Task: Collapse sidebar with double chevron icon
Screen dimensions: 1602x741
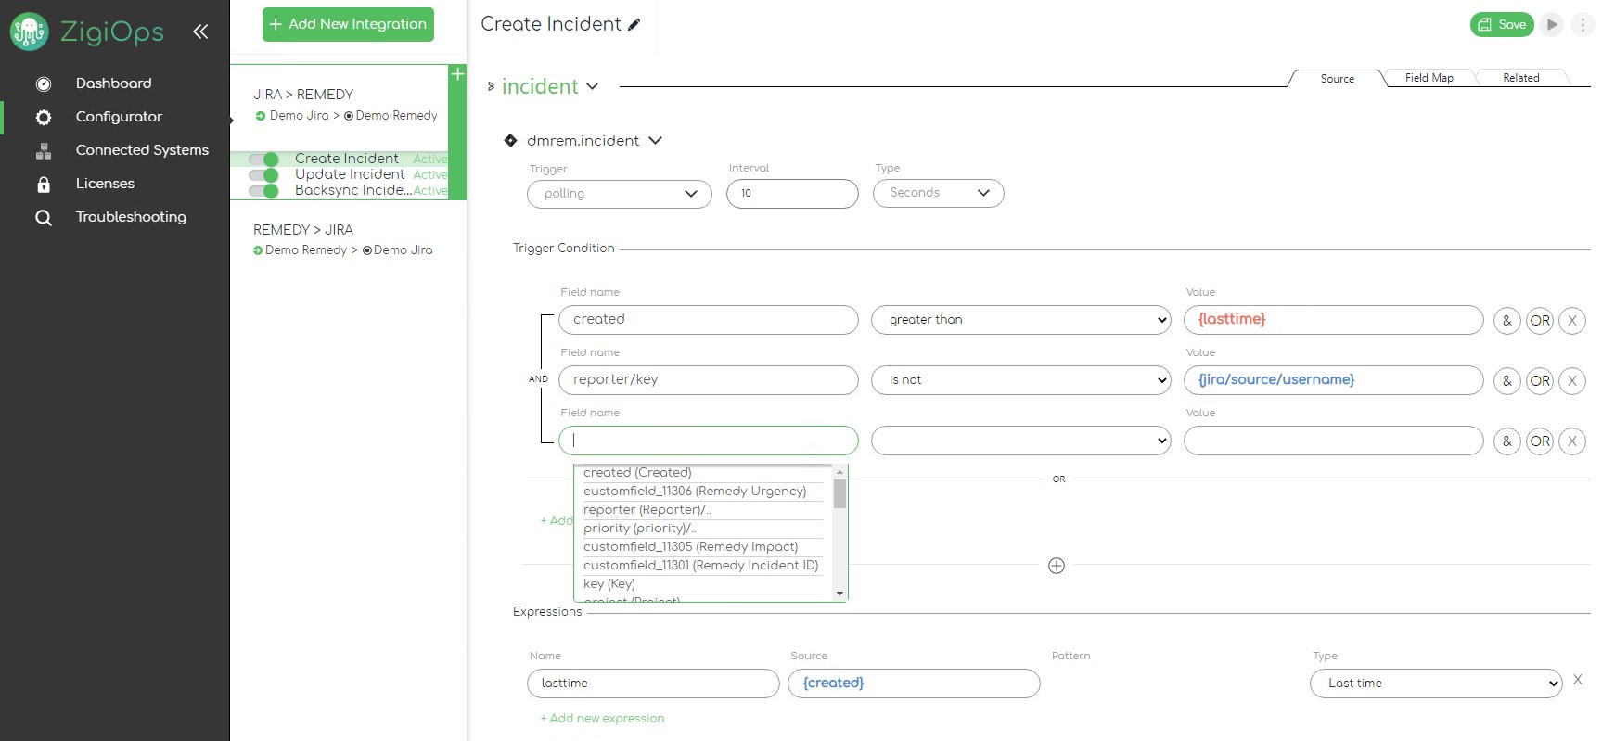Action: point(200,32)
